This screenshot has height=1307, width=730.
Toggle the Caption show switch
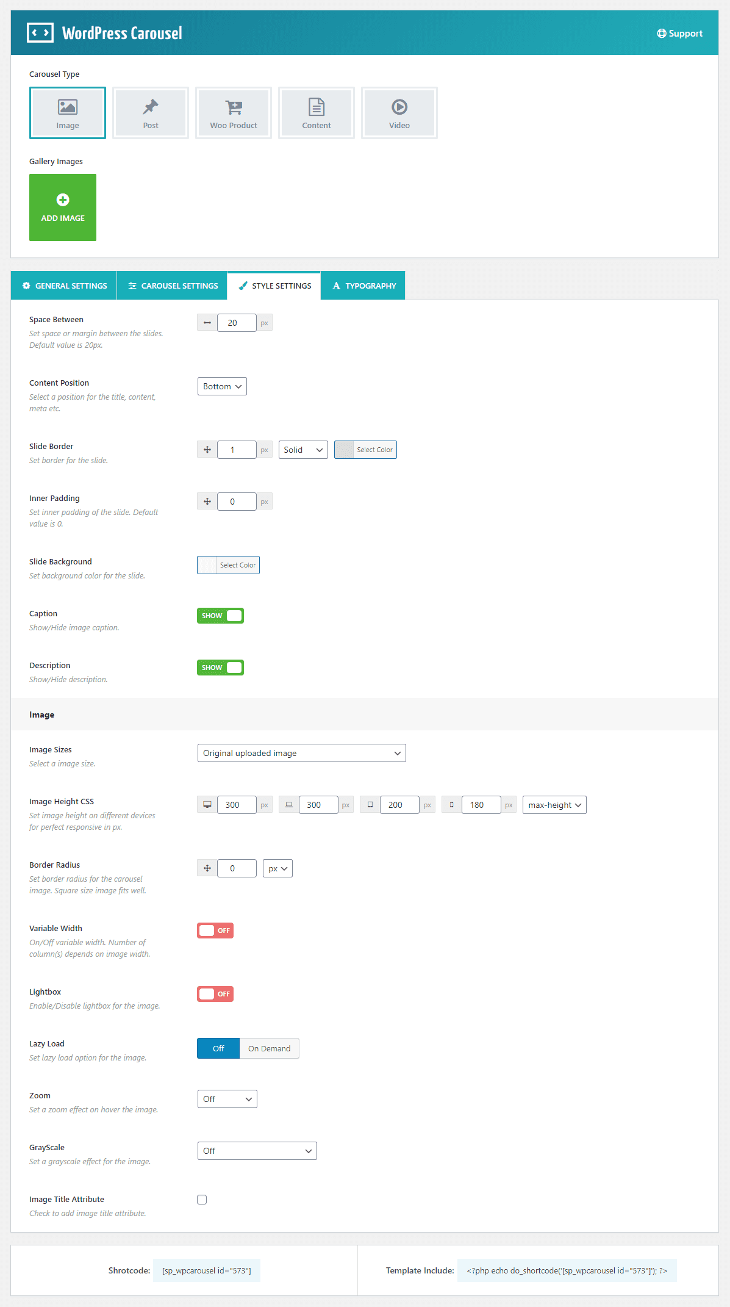[x=220, y=616]
